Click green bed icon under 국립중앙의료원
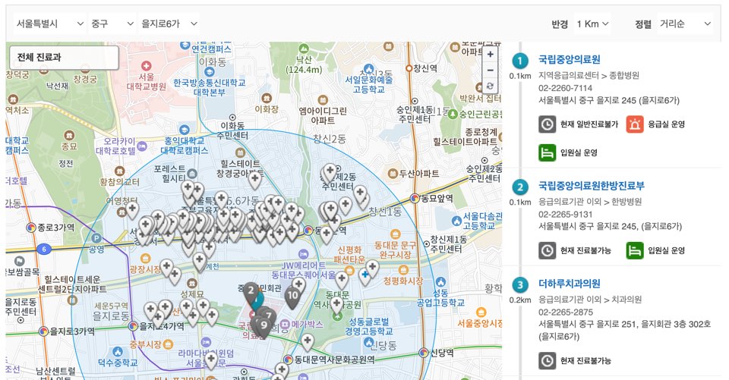Image resolution: width=729 pixels, height=380 pixels. [x=548, y=153]
